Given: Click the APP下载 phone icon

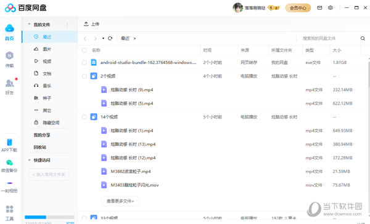Looking at the screenshot, I should [x=9, y=142].
